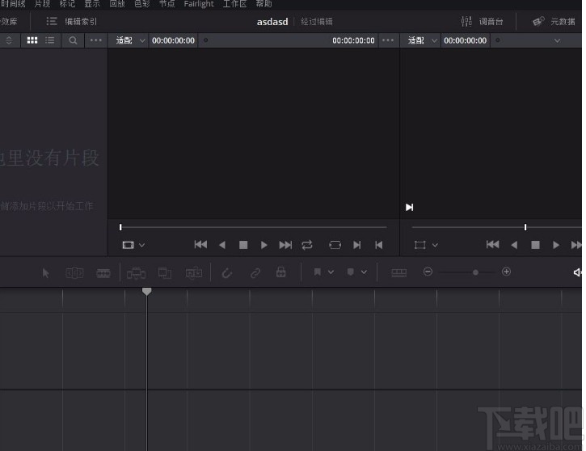Switch media pool to list view

(x=49, y=40)
